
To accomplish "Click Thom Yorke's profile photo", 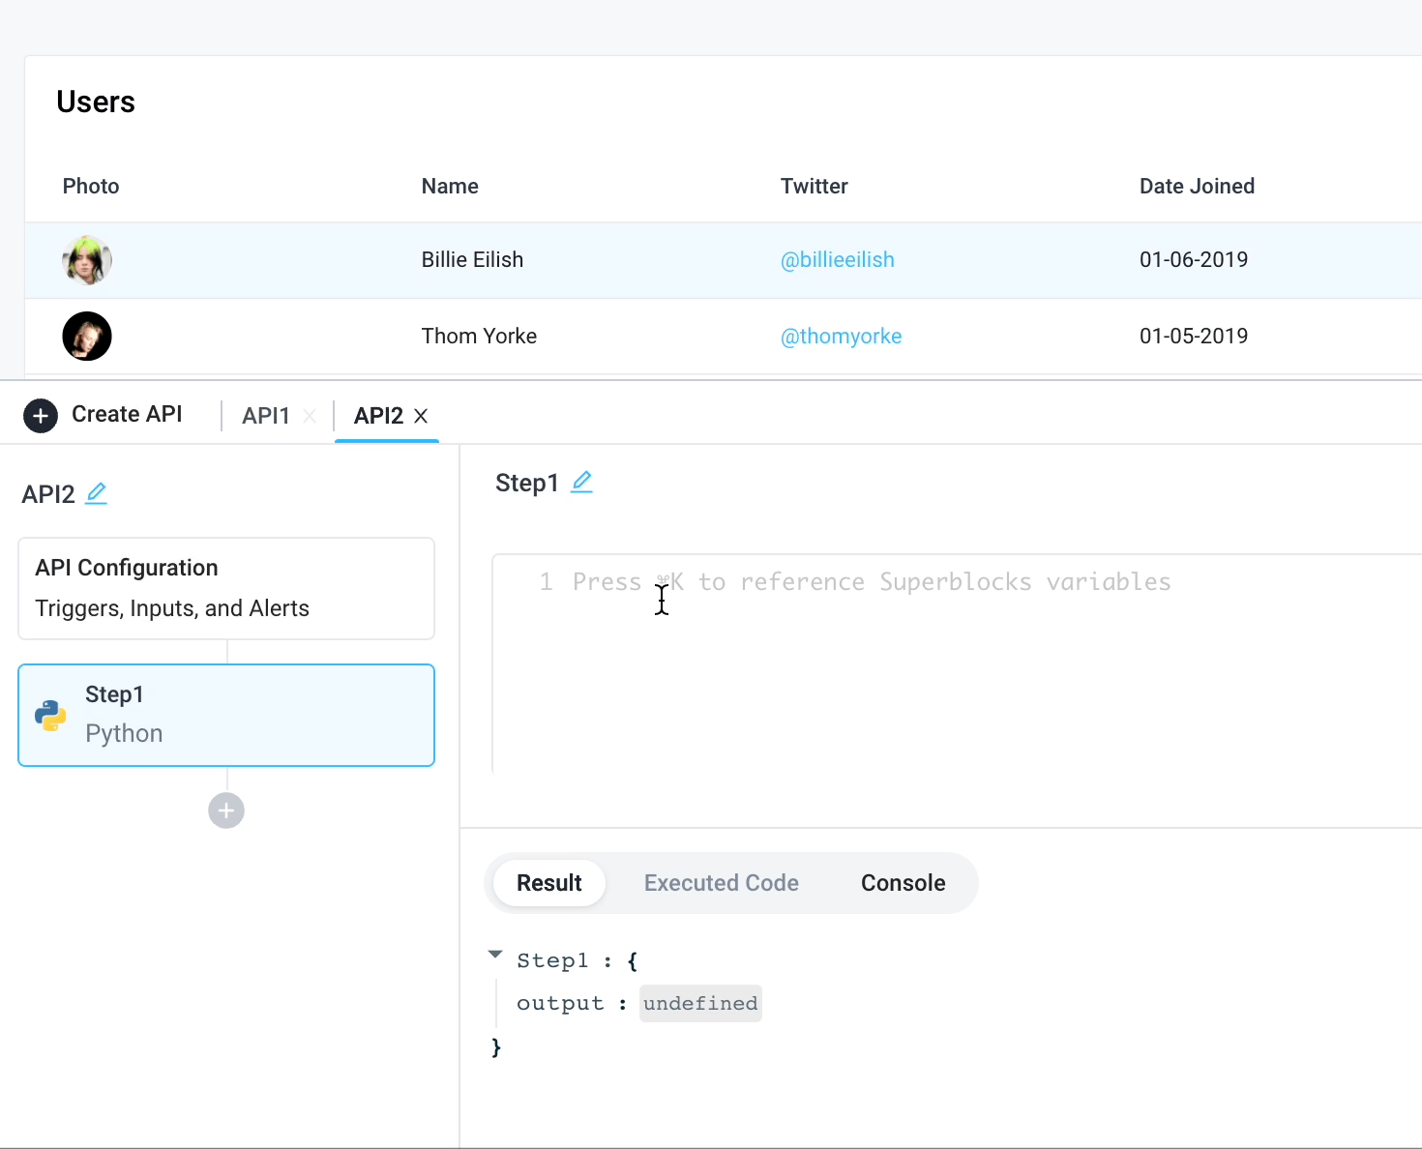I will [87, 337].
